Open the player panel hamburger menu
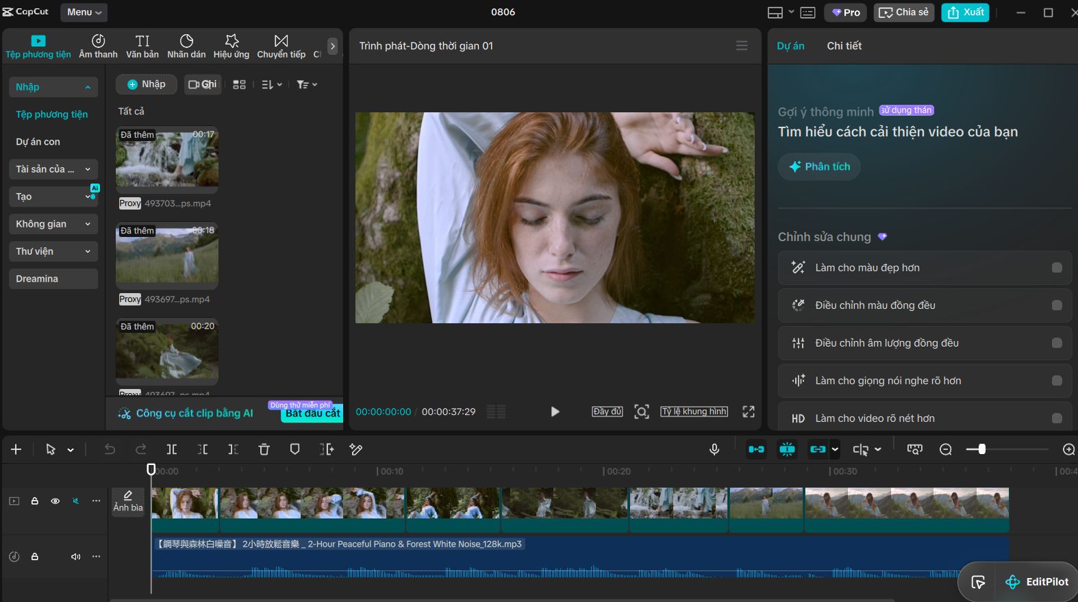This screenshot has width=1078, height=602. 742,46
